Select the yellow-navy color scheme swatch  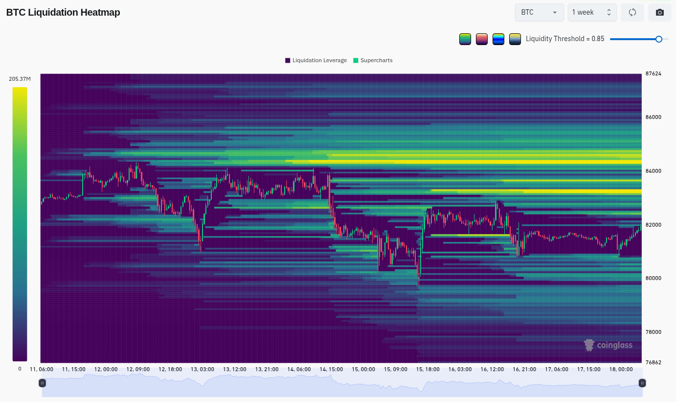point(515,39)
